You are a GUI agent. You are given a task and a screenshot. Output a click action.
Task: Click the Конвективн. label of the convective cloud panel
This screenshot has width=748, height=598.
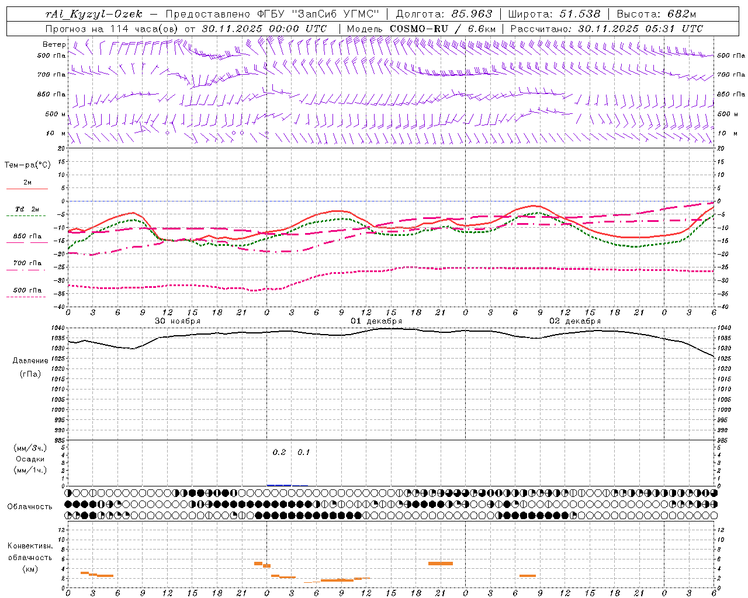point(30,546)
